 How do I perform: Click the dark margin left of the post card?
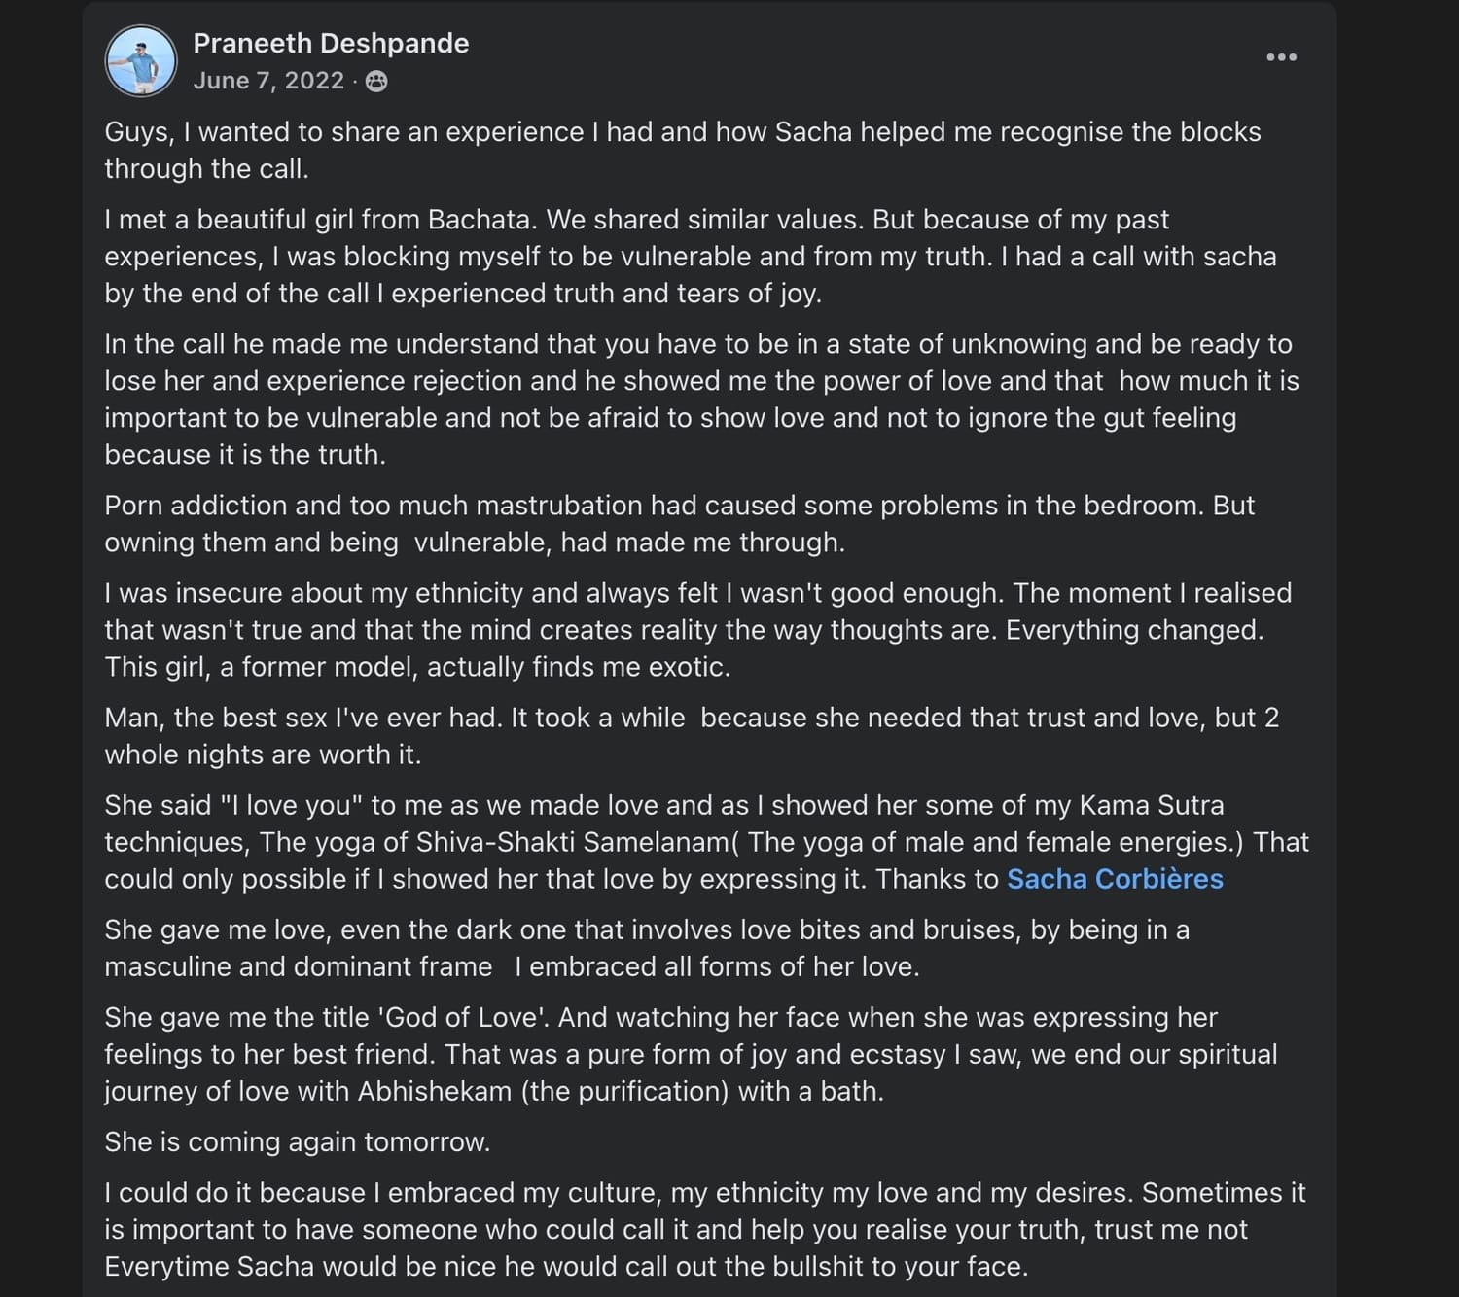41,648
